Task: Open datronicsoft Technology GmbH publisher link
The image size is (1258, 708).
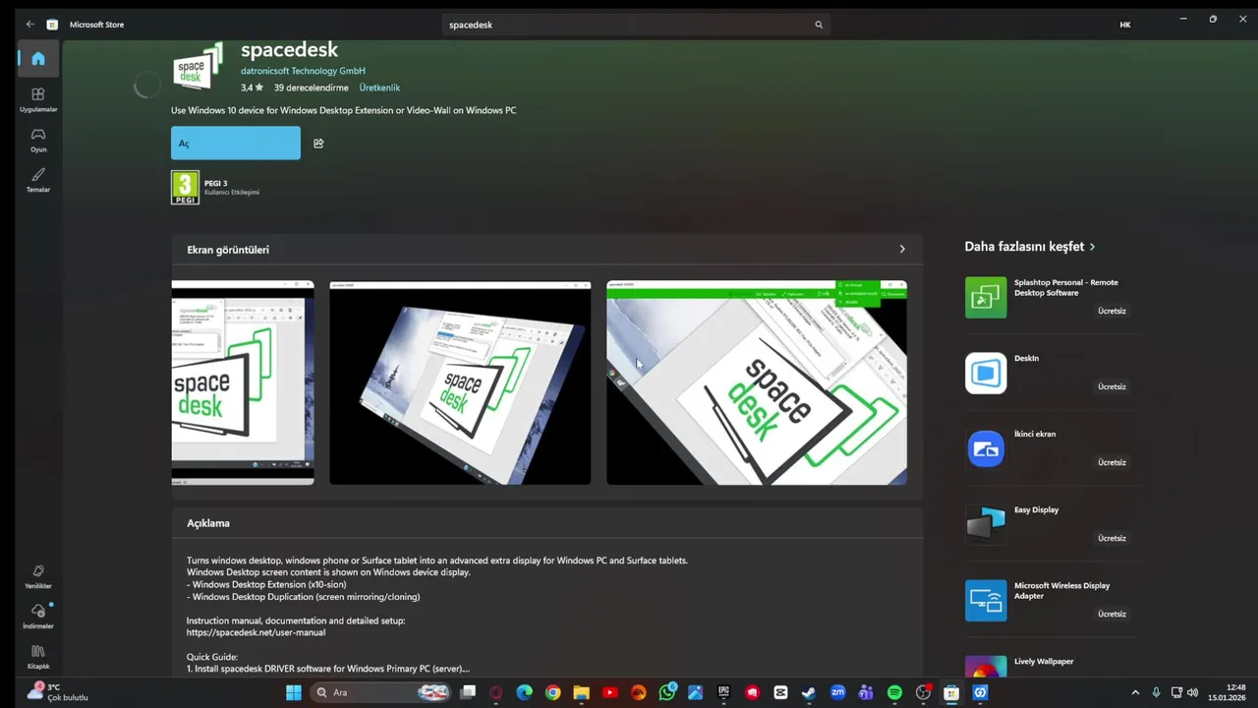Action: click(x=303, y=71)
